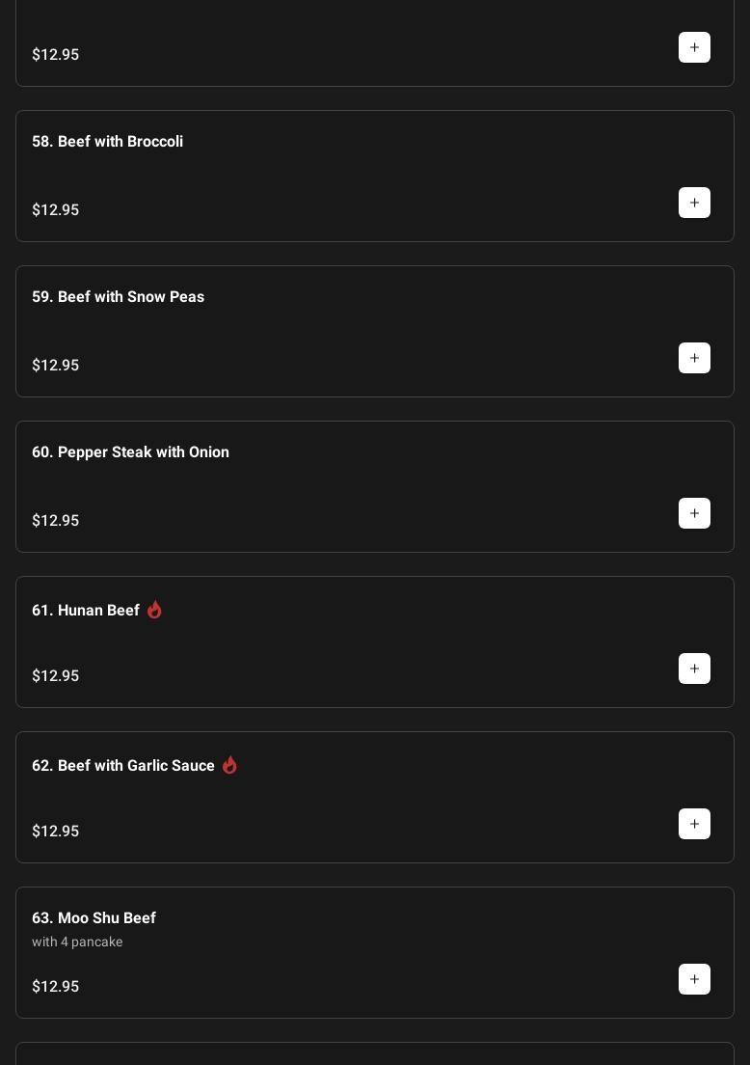Tap the plus button for Hunan Beef
This screenshot has width=750, height=1065.
[x=694, y=669]
